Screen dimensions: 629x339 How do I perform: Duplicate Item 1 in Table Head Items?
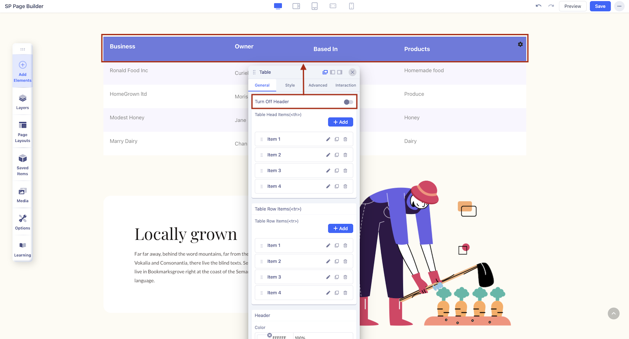click(337, 139)
